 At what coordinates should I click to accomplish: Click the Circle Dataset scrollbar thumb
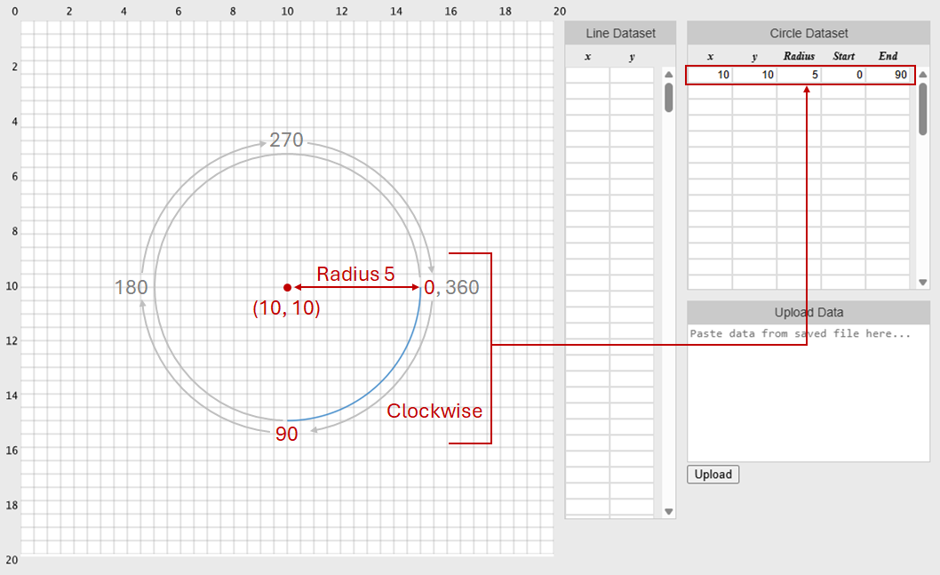[x=923, y=109]
